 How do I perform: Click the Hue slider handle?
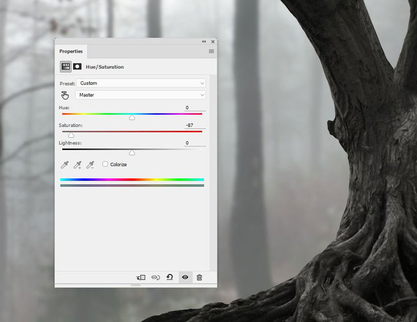tap(132, 117)
